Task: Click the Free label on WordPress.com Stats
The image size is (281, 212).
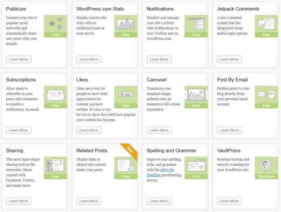Action: pyautogui.click(x=126, y=35)
